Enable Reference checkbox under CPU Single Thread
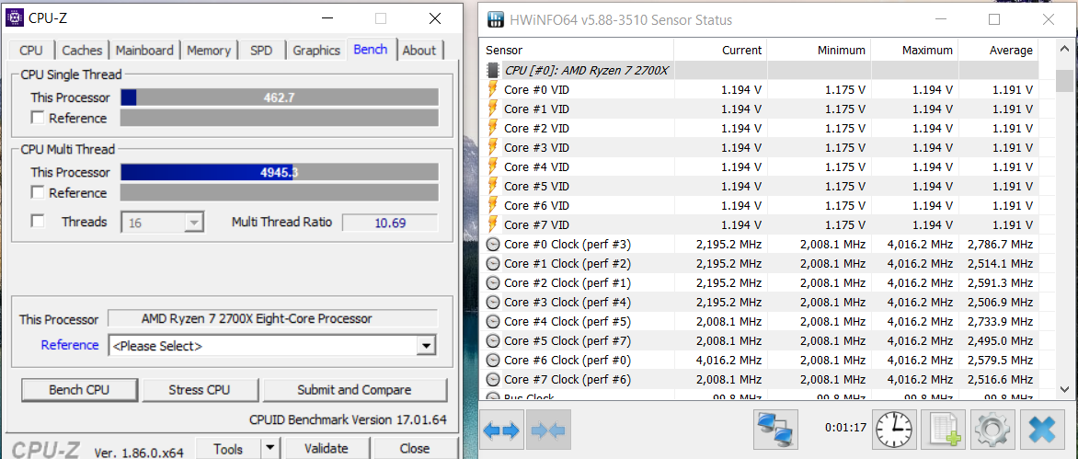The image size is (1078, 459). click(x=38, y=118)
